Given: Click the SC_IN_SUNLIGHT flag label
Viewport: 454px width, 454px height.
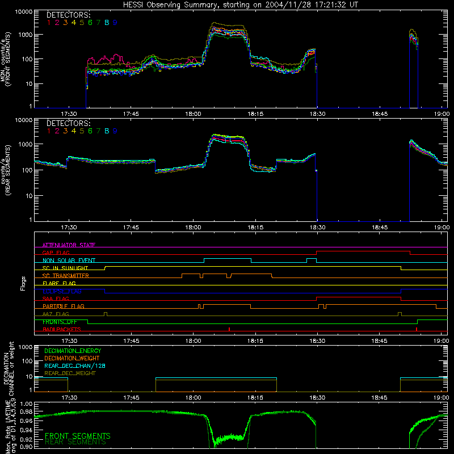Looking at the screenshot, I should point(65,268).
